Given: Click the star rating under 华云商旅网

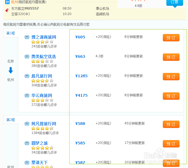Looking at the screenshot, I should pos(42,100).
